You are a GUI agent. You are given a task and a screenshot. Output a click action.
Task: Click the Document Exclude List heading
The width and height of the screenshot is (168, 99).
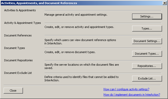[18, 73]
